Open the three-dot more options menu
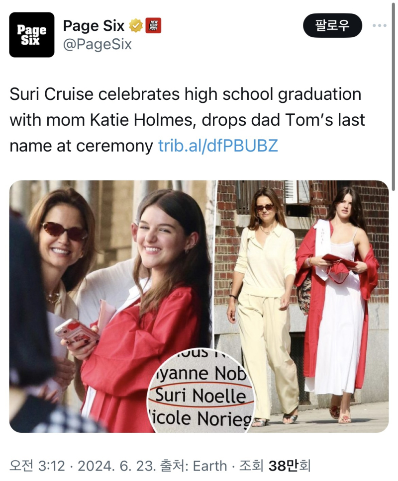The width and height of the screenshot is (398, 481). 380,25
